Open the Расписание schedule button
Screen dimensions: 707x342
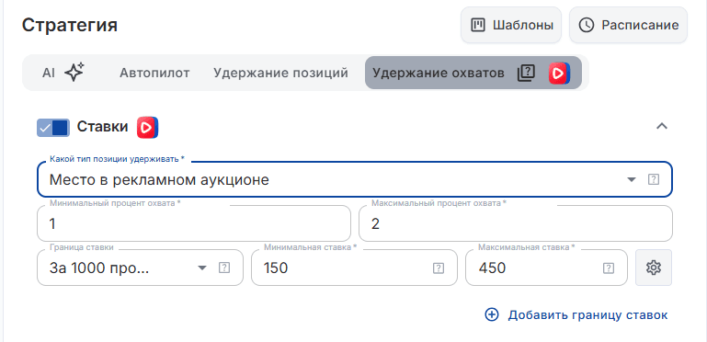click(x=628, y=25)
